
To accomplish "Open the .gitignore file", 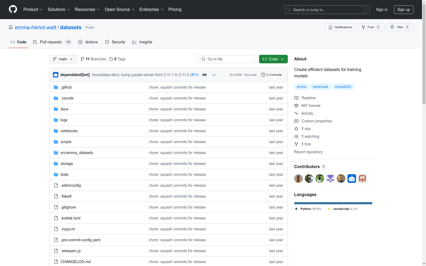I will tap(68, 207).
